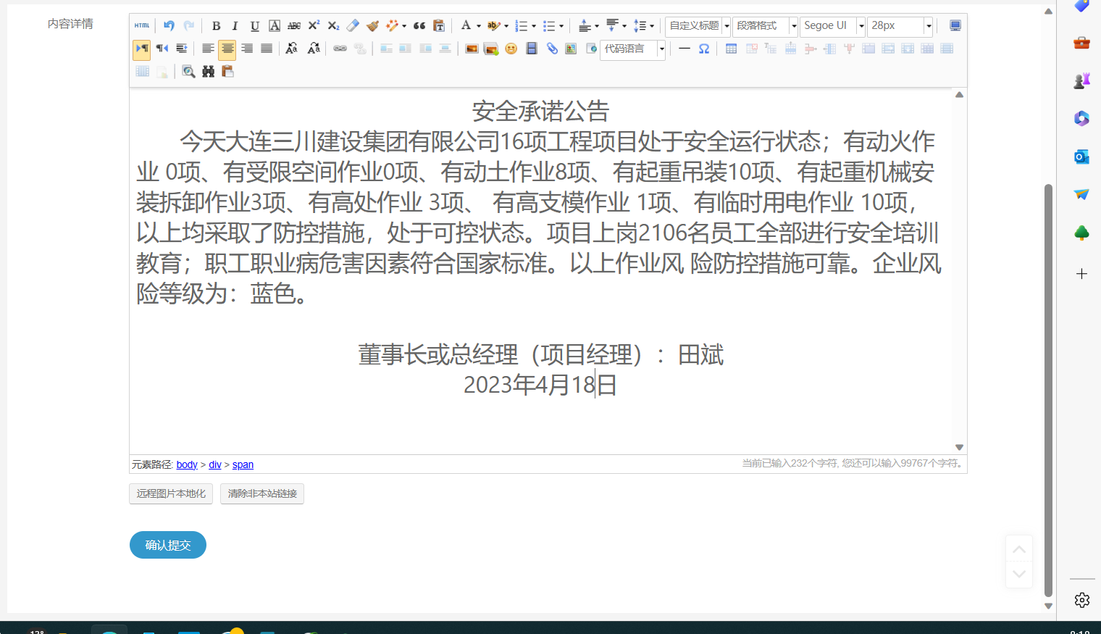The height and width of the screenshot is (634, 1101).
Task: Open the Outlook icon in browser sidebar
Action: pos(1081,157)
